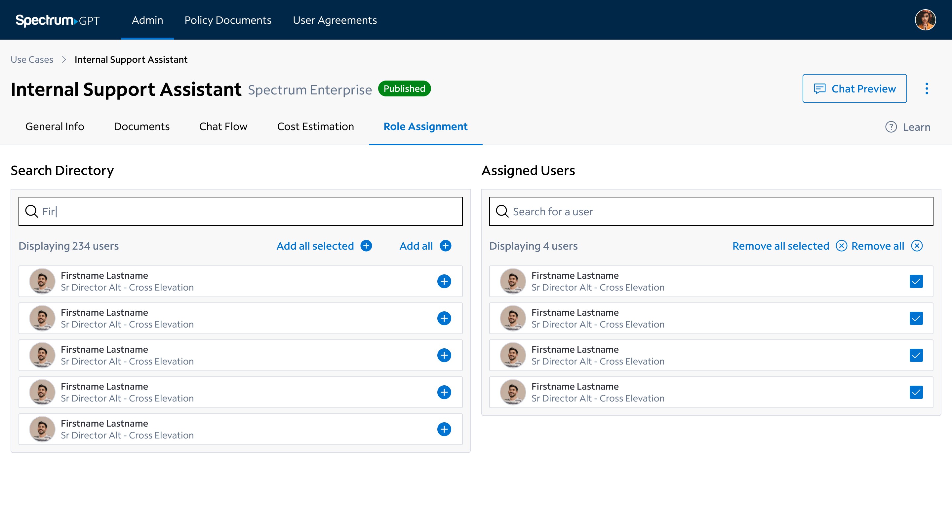
Task: Uncheck the first assigned user checkbox
Action: (916, 281)
